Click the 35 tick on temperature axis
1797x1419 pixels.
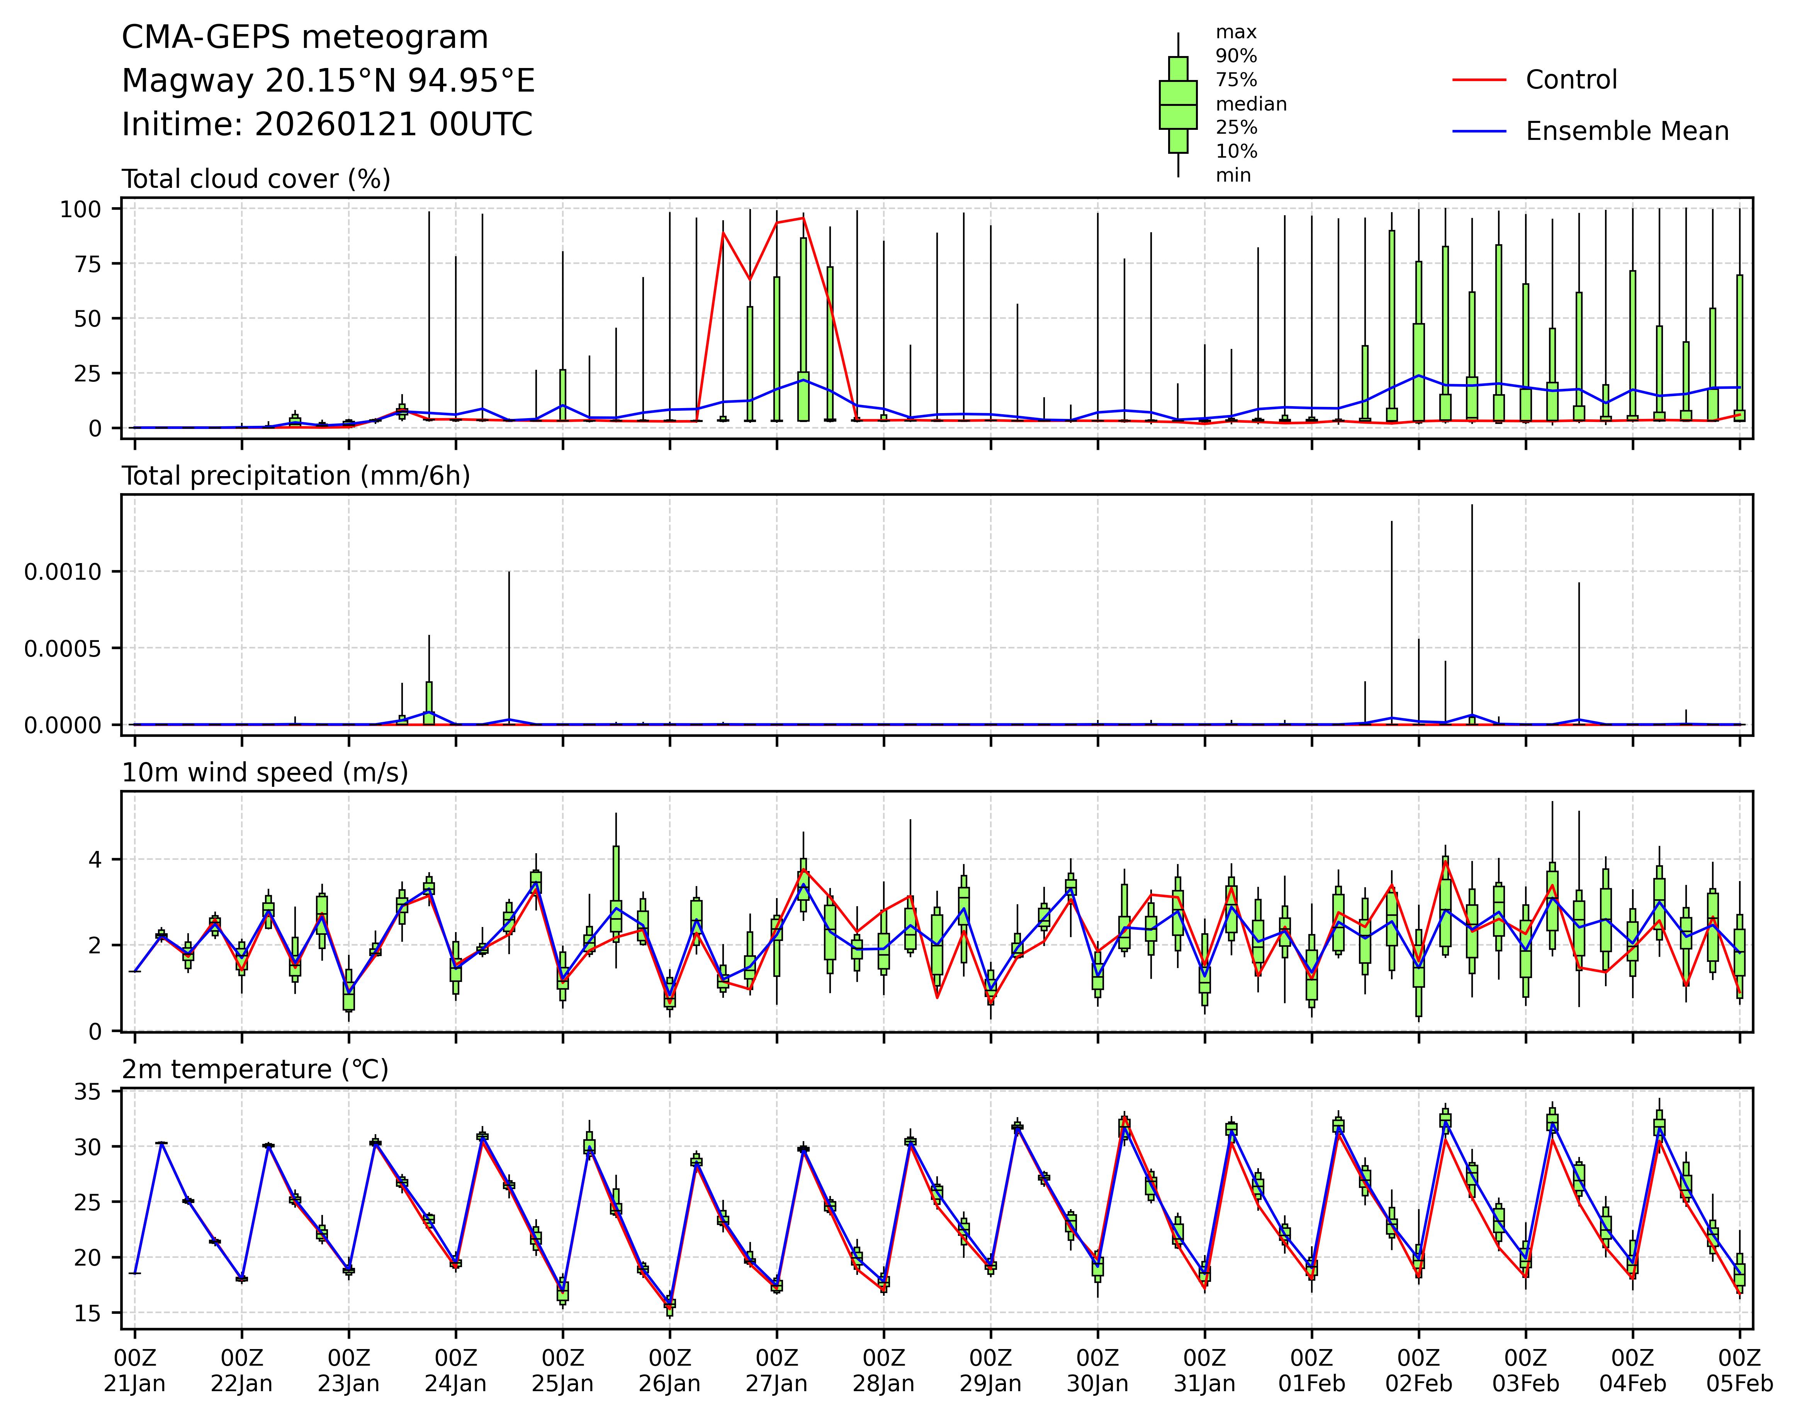coord(87,1092)
